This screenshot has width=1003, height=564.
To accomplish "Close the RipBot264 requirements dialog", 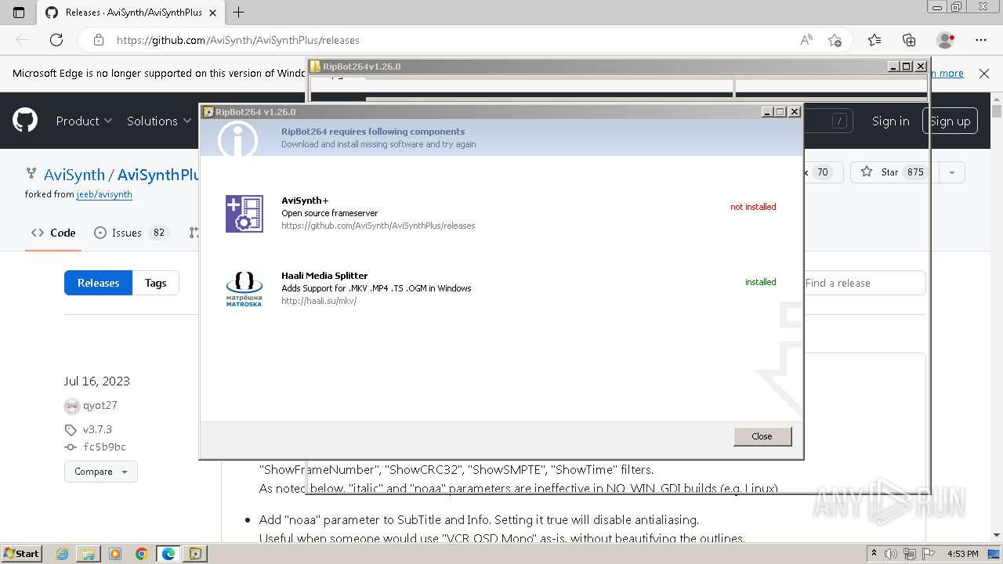I will click(x=762, y=436).
